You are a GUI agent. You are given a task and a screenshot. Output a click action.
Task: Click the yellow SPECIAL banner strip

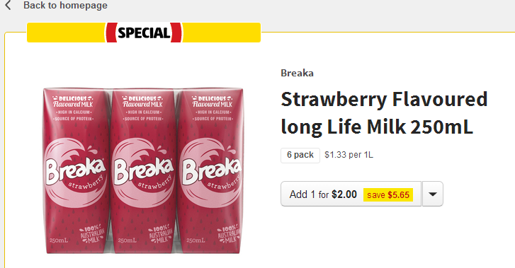coord(144,33)
